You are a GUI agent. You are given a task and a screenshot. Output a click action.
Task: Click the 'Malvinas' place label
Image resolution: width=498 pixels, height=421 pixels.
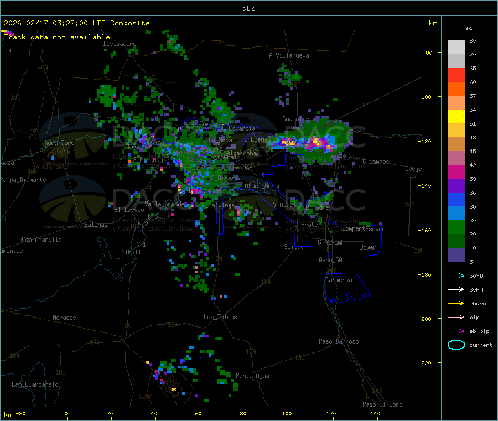coord(221,205)
